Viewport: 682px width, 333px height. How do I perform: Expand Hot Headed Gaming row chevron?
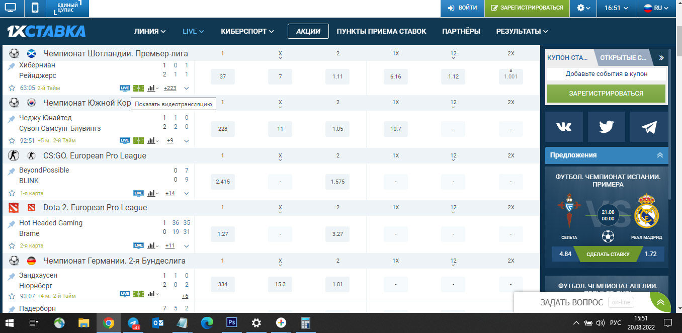(x=187, y=246)
